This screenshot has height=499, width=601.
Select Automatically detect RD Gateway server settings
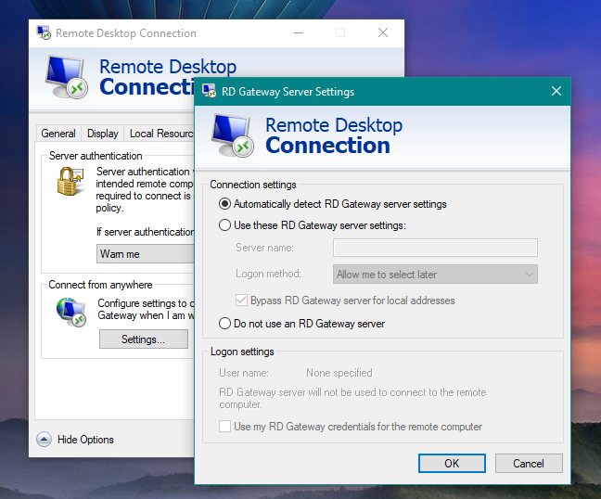tap(332, 204)
